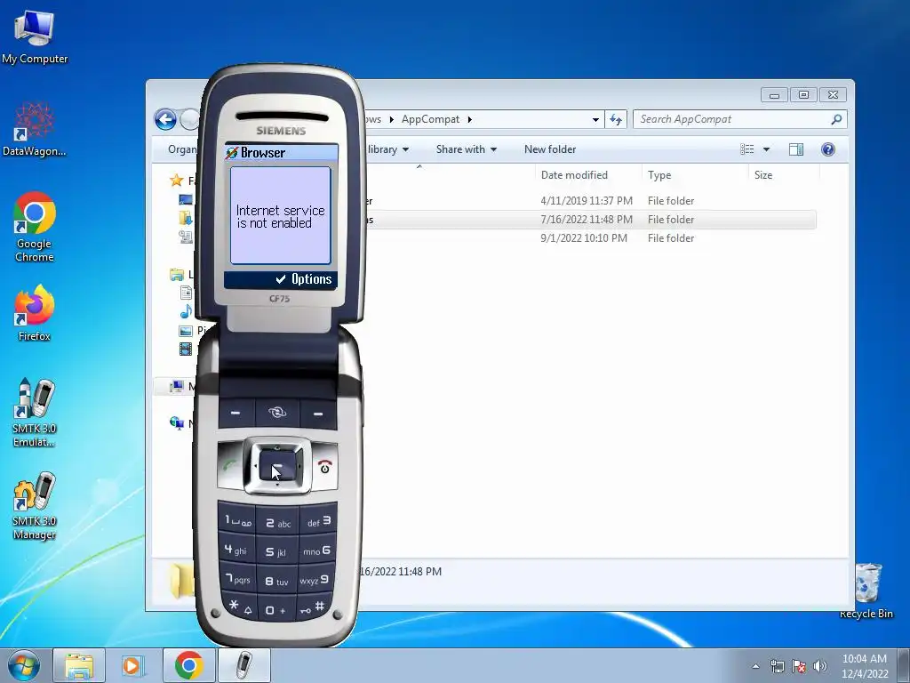Image resolution: width=910 pixels, height=683 pixels.
Task: Sort by Size column header
Action: tap(784, 175)
